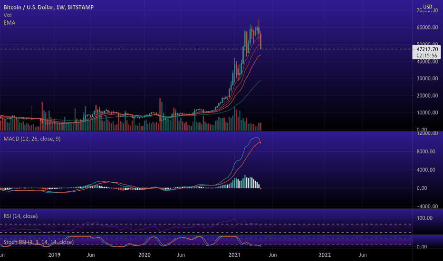Click the 30000.00 price axis label

point(427,78)
